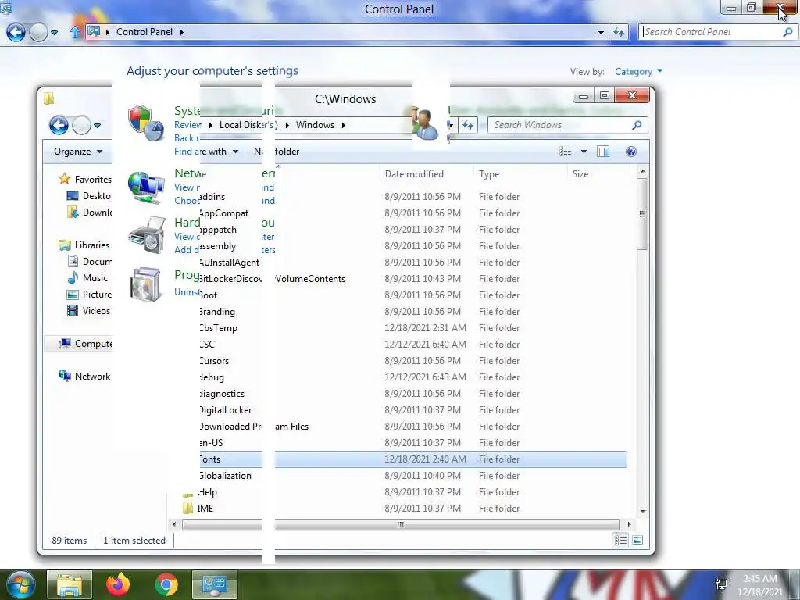Click Windows segment in explorer address bar
Screen dimensions: 800x600
click(315, 125)
